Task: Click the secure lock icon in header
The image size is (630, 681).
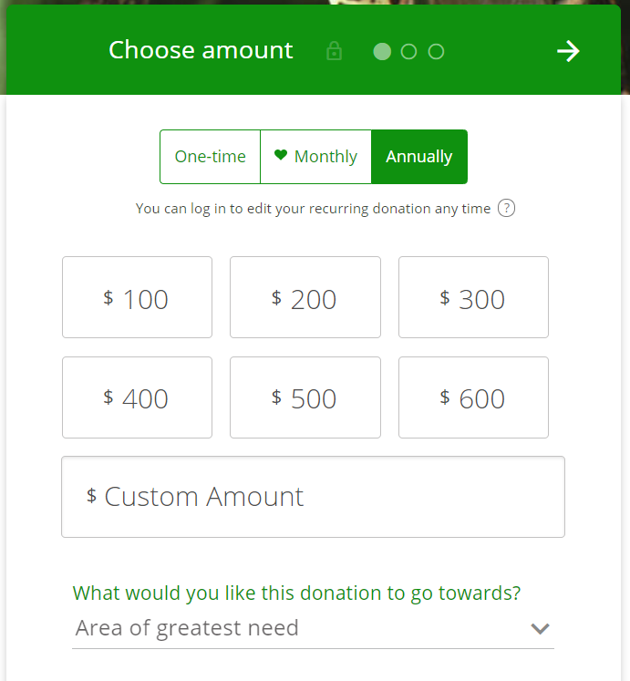Action: pos(335,51)
